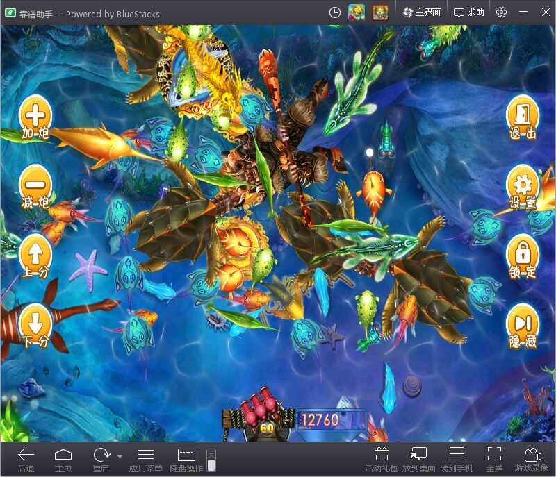Go back with the 后退 arrow

26,459
